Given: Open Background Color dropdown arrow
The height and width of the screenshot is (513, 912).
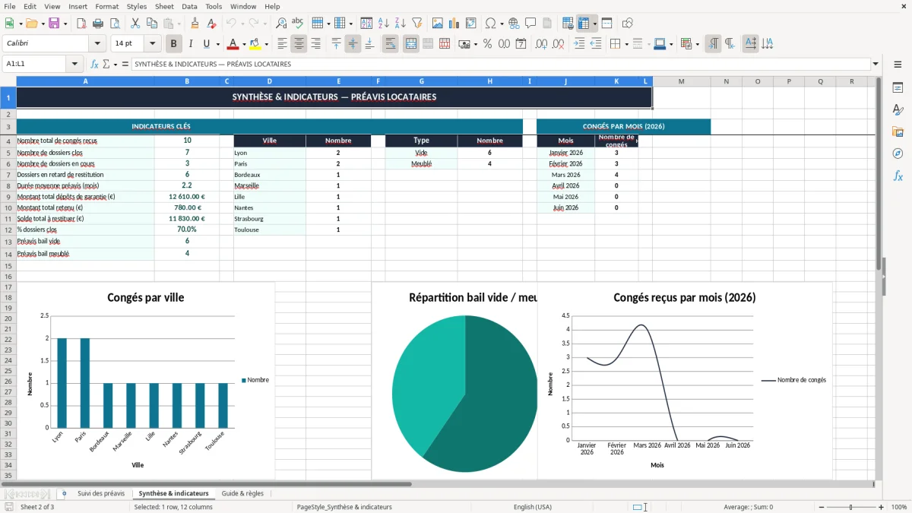Looking at the screenshot, I should tap(266, 44).
